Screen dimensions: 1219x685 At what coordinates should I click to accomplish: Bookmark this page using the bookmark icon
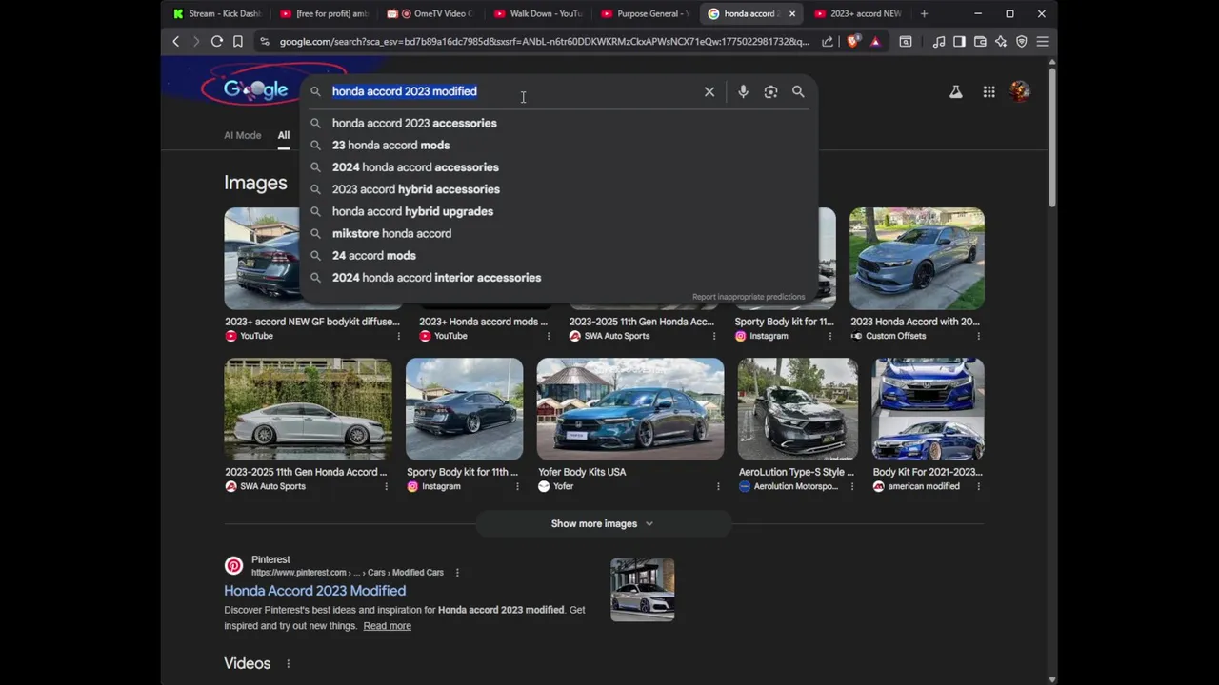(x=238, y=42)
